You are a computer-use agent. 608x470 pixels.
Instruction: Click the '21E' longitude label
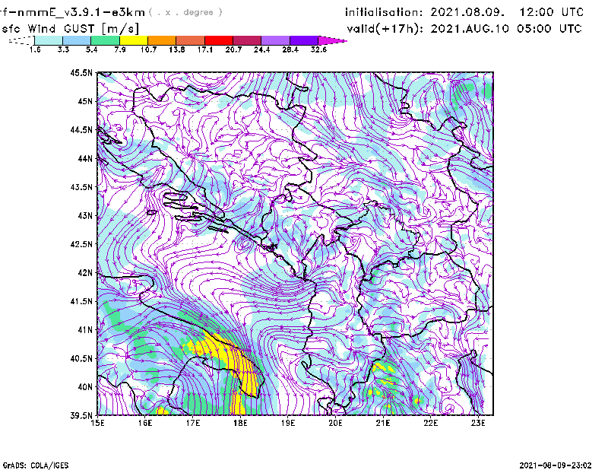(x=383, y=423)
